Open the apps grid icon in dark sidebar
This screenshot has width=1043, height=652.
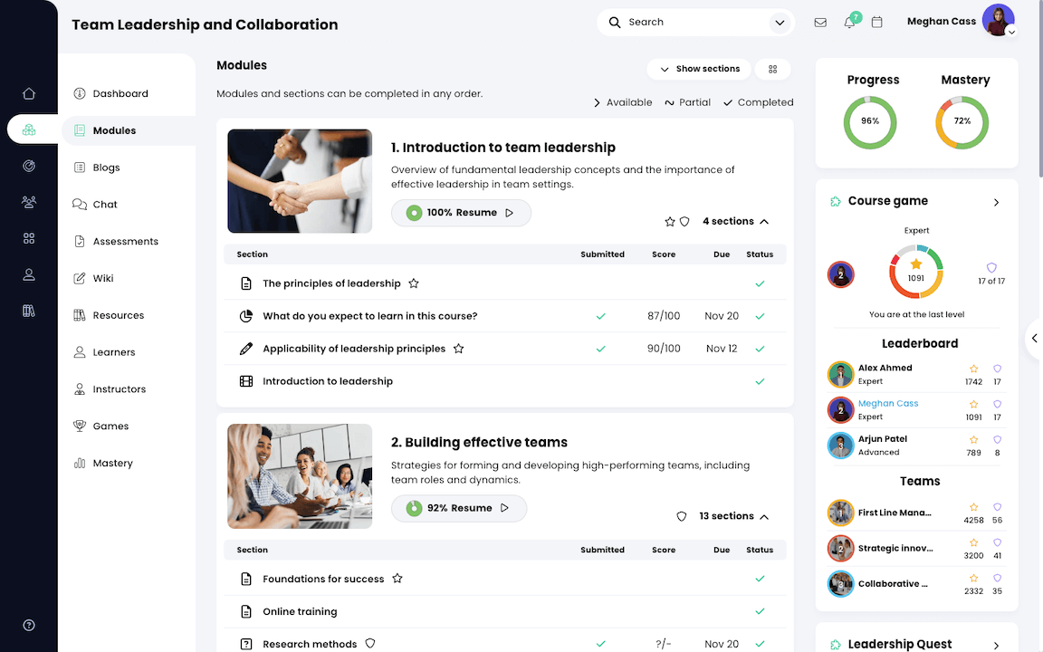click(29, 238)
